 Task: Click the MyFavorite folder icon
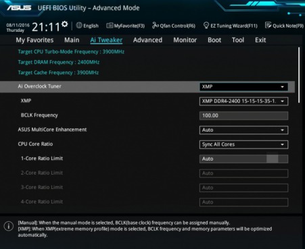pyautogui.click(x=110, y=26)
